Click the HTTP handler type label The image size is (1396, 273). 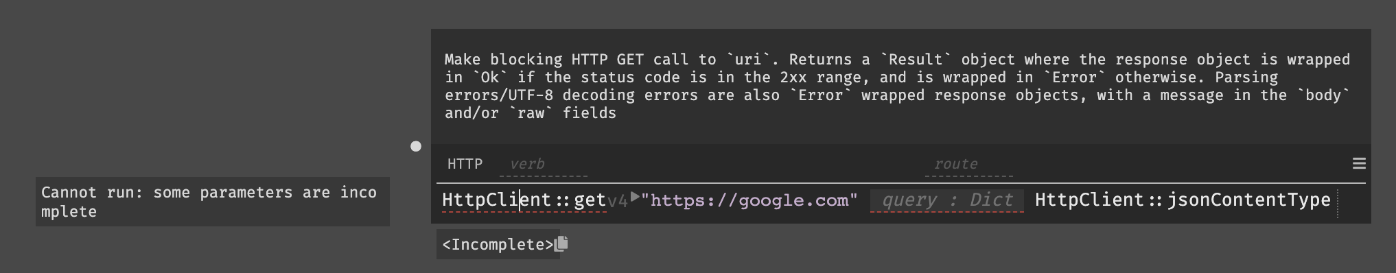click(465, 164)
